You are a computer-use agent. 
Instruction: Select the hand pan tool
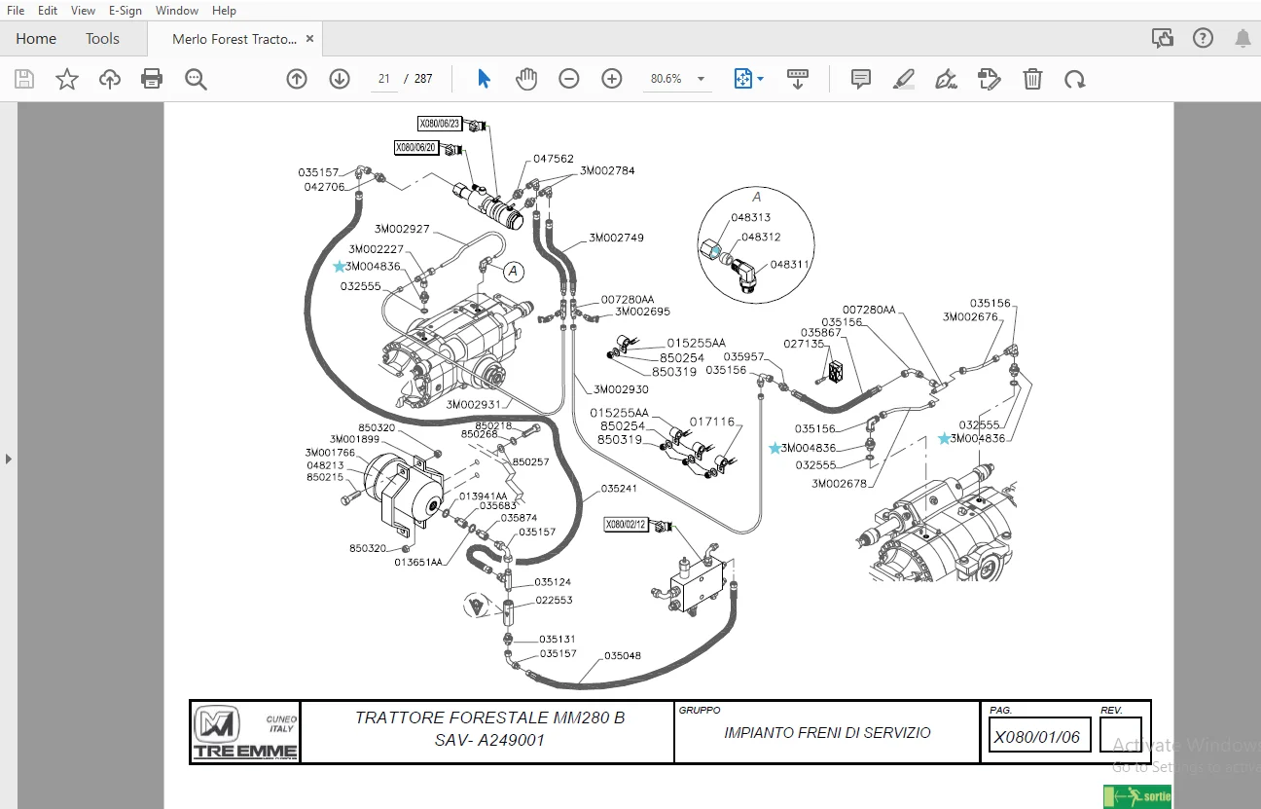coord(526,79)
